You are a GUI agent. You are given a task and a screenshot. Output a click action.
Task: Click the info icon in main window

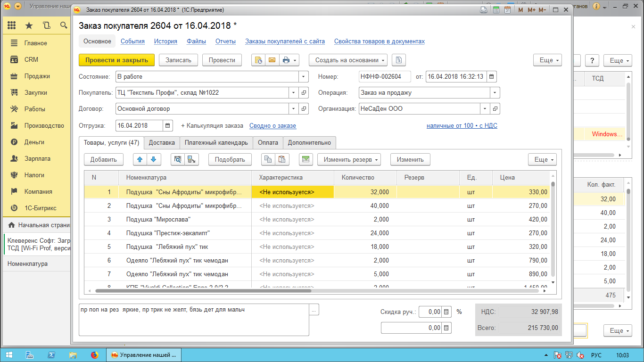point(596,7)
